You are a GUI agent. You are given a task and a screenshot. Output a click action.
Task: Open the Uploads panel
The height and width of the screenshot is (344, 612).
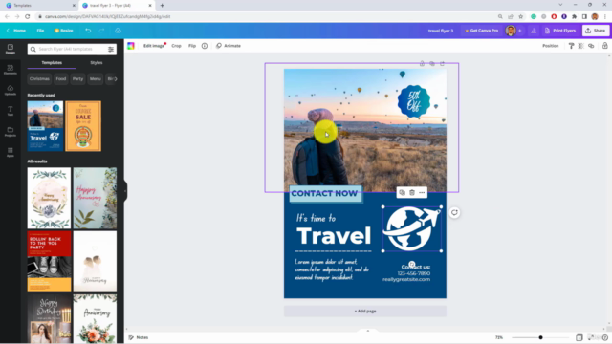click(x=11, y=91)
